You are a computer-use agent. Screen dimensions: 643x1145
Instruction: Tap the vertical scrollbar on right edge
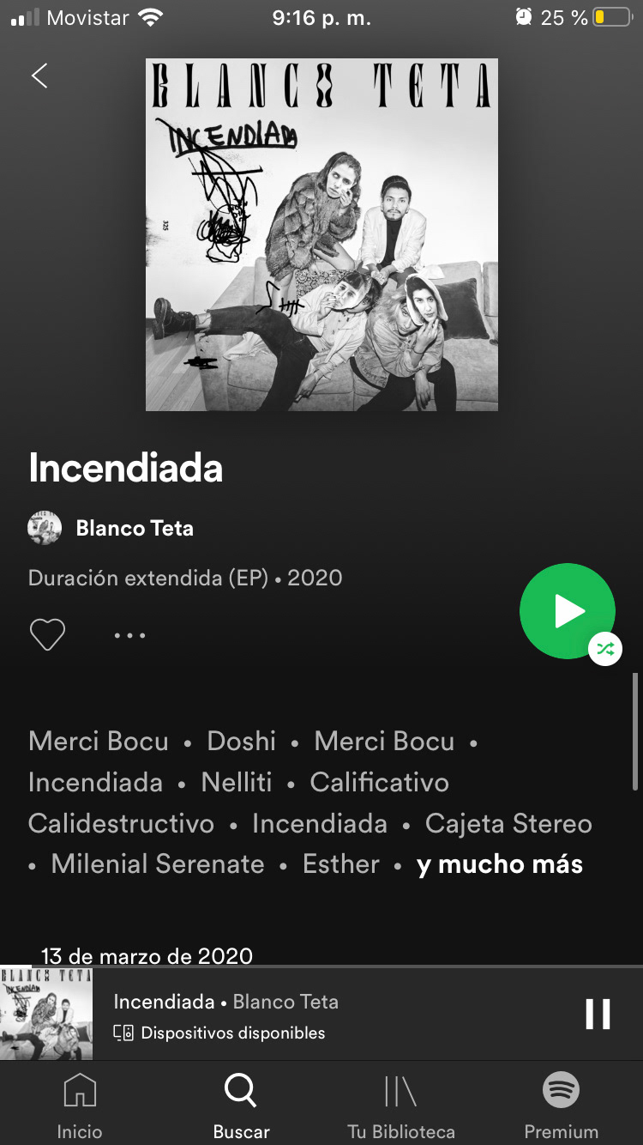pyautogui.click(x=635, y=730)
